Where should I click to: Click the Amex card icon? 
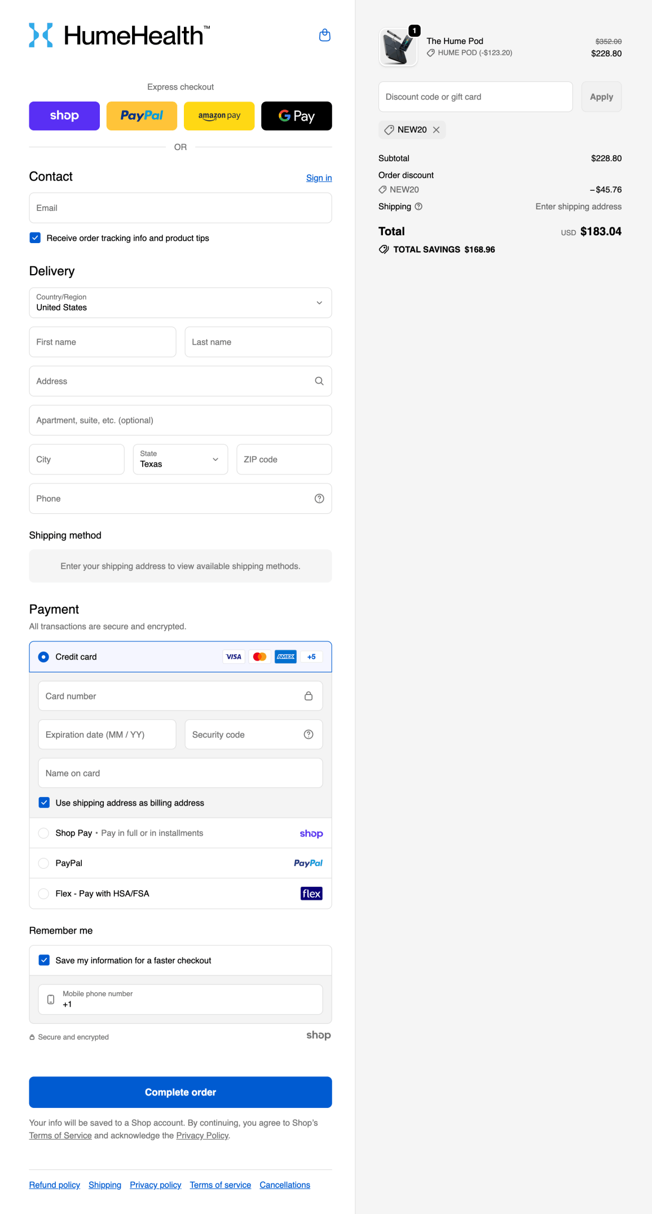pyautogui.click(x=285, y=657)
